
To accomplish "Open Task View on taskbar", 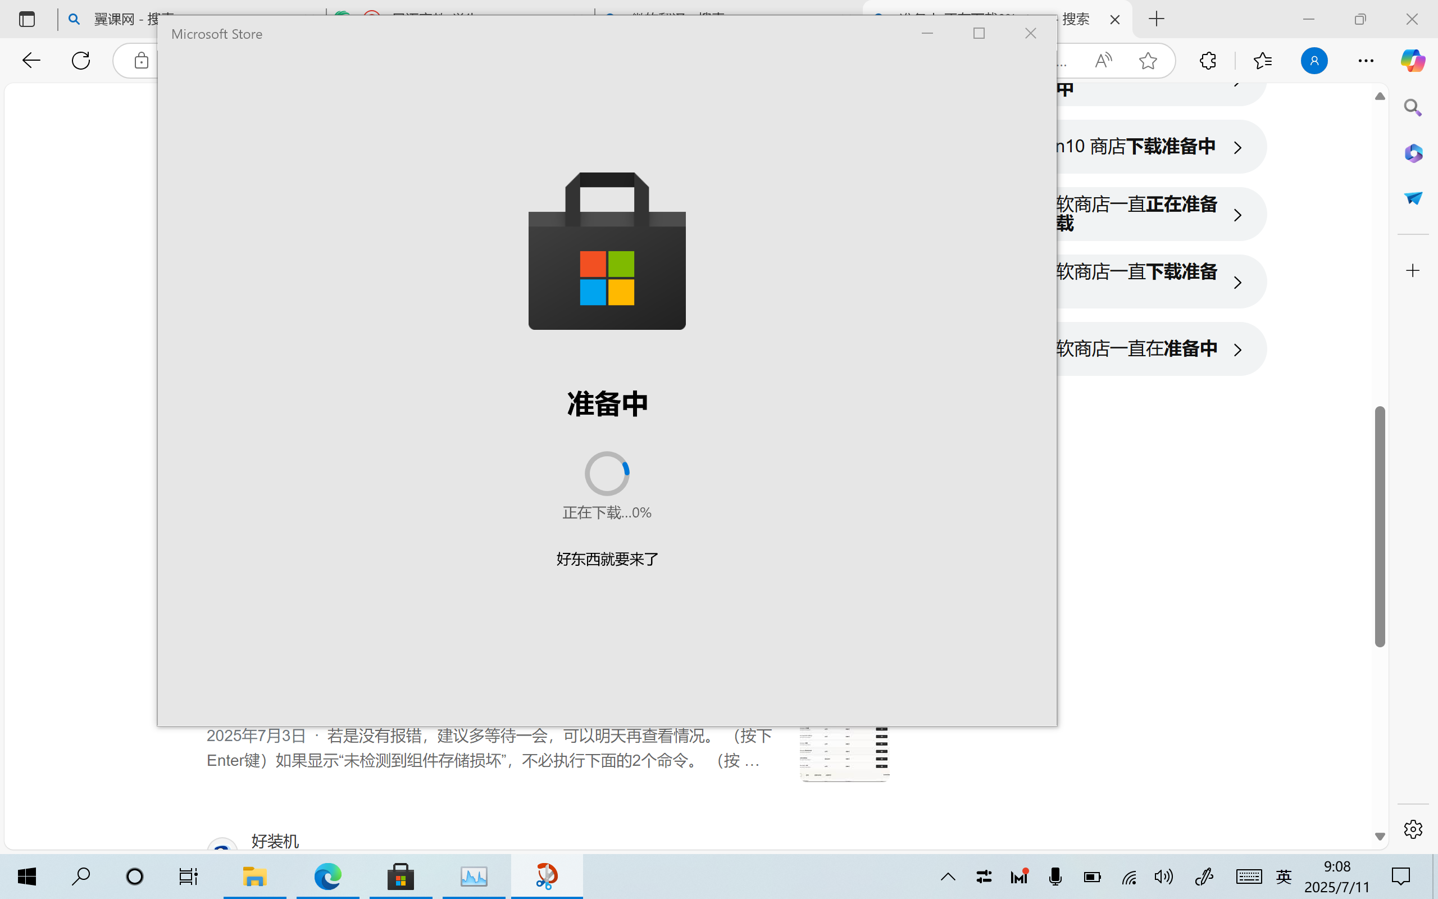I will [x=188, y=877].
